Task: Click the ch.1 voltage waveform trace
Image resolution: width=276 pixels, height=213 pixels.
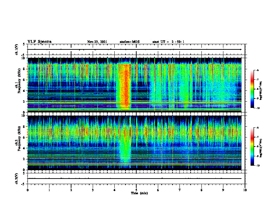Action: (x=135, y=49)
